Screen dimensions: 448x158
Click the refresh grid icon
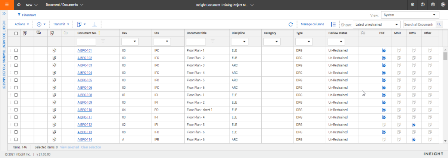(x=290, y=25)
